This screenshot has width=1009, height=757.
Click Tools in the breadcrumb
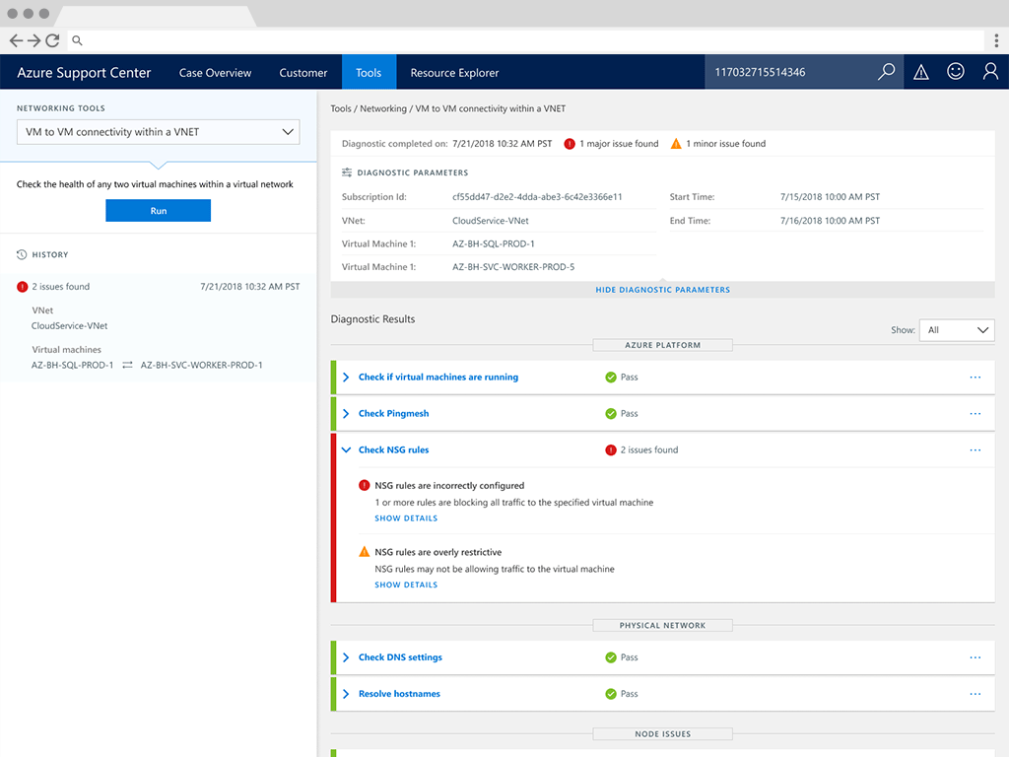(x=341, y=108)
